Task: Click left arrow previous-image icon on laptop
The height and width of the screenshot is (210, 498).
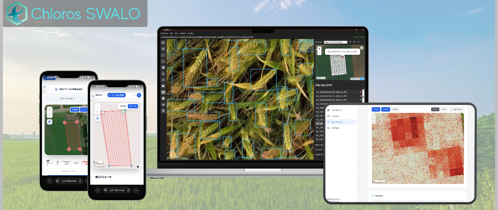Action: (x=163, y=73)
